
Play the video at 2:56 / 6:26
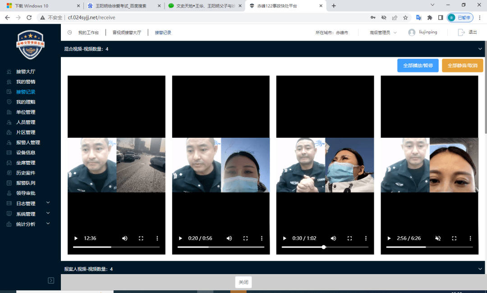pyautogui.click(x=389, y=239)
